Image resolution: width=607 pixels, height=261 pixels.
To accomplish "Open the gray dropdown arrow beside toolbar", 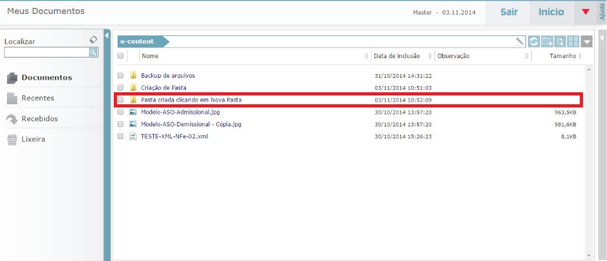I will pyautogui.click(x=587, y=42).
